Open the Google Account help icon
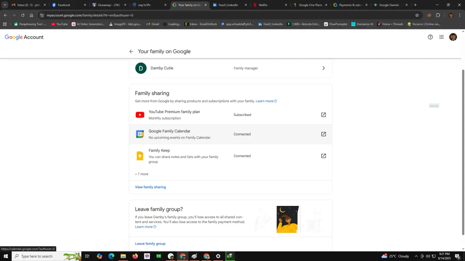 (430, 37)
